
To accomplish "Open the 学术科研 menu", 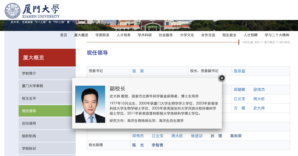I will click(x=145, y=35).
